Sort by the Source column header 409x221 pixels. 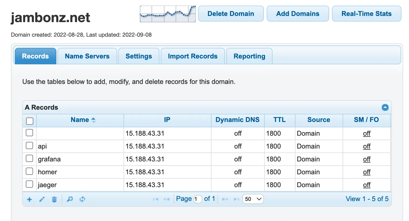click(x=319, y=120)
